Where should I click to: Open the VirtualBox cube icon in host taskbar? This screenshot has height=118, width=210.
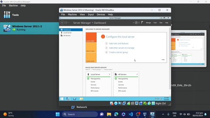click(145, 114)
